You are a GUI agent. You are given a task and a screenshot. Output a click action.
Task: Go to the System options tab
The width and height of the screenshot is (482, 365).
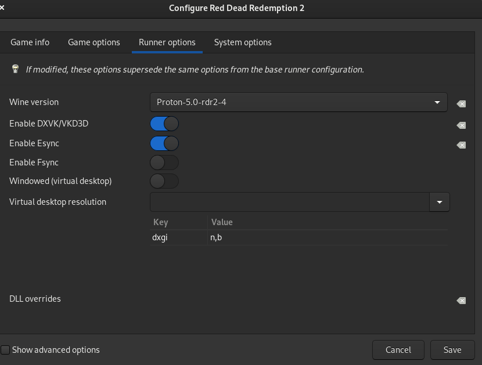point(243,42)
